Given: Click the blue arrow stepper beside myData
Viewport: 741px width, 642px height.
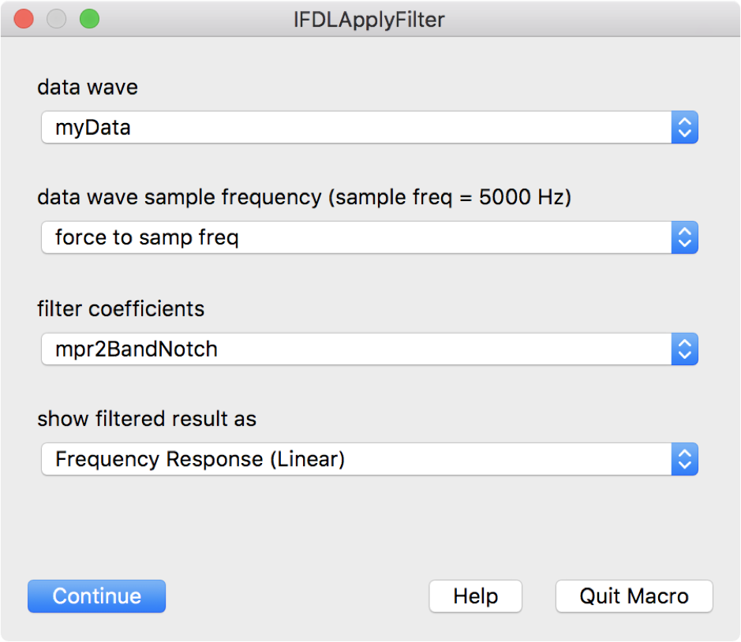Looking at the screenshot, I should point(684,127).
